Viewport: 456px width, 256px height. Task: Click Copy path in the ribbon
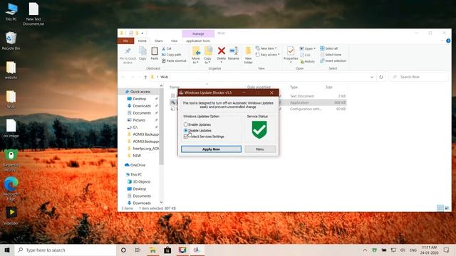pyautogui.click(x=172, y=55)
